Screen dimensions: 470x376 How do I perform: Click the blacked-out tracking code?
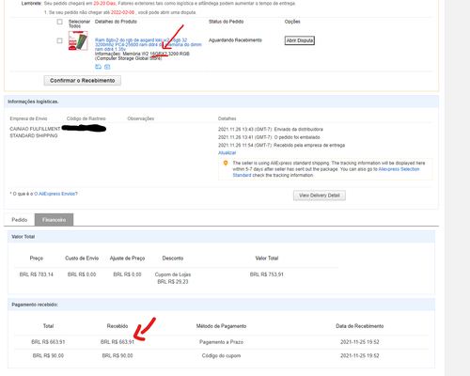84,128
